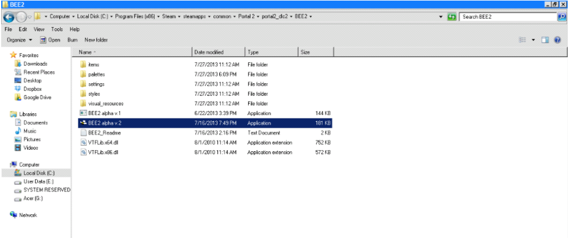Click the New folder button
The width and height of the screenshot is (570, 238).
(x=96, y=40)
